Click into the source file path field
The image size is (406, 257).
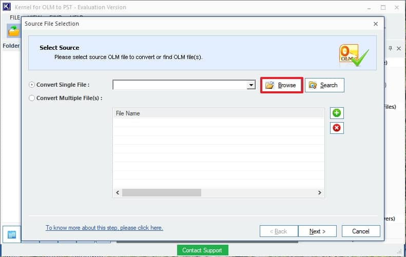180,85
